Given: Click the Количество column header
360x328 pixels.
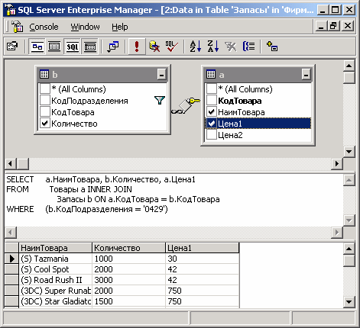Looking at the screenshot, I should (x=128, y=248).
